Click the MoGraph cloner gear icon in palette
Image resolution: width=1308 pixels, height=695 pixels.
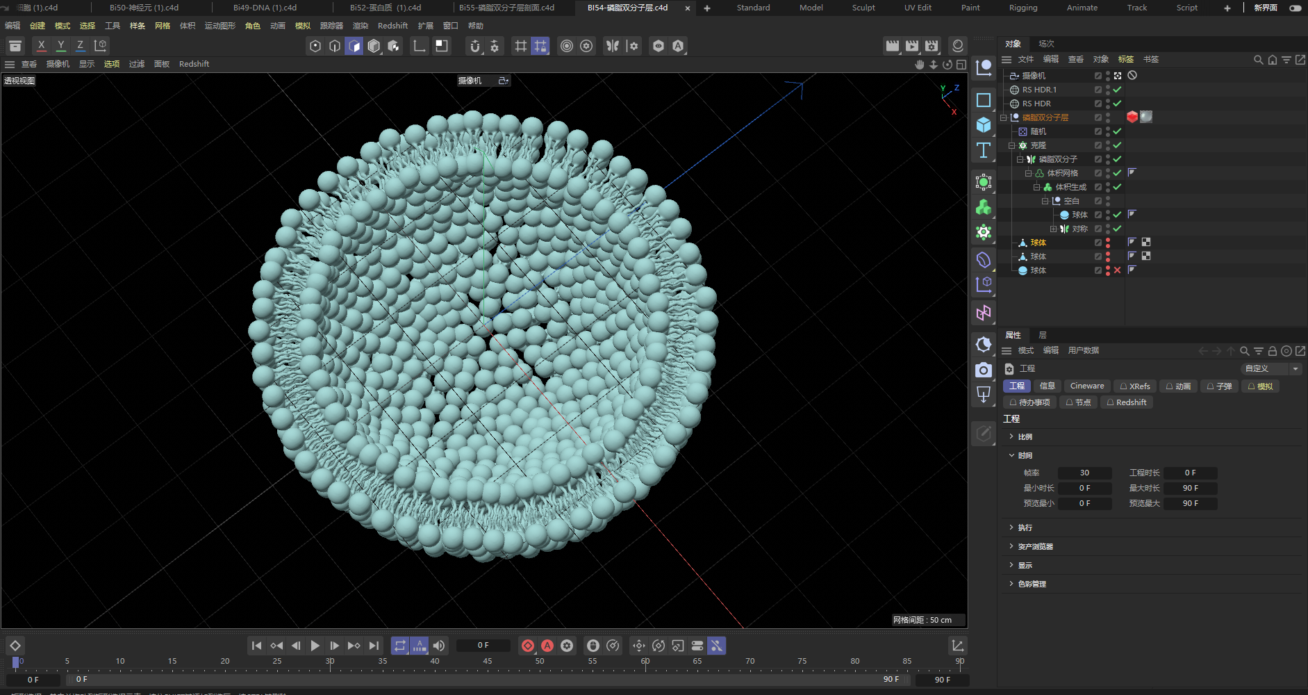click(x=984, y=232)
